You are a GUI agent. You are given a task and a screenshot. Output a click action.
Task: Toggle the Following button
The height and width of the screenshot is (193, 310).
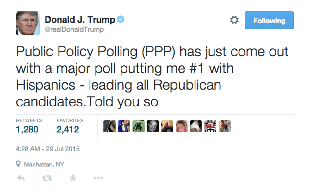(x=269, y=20)
